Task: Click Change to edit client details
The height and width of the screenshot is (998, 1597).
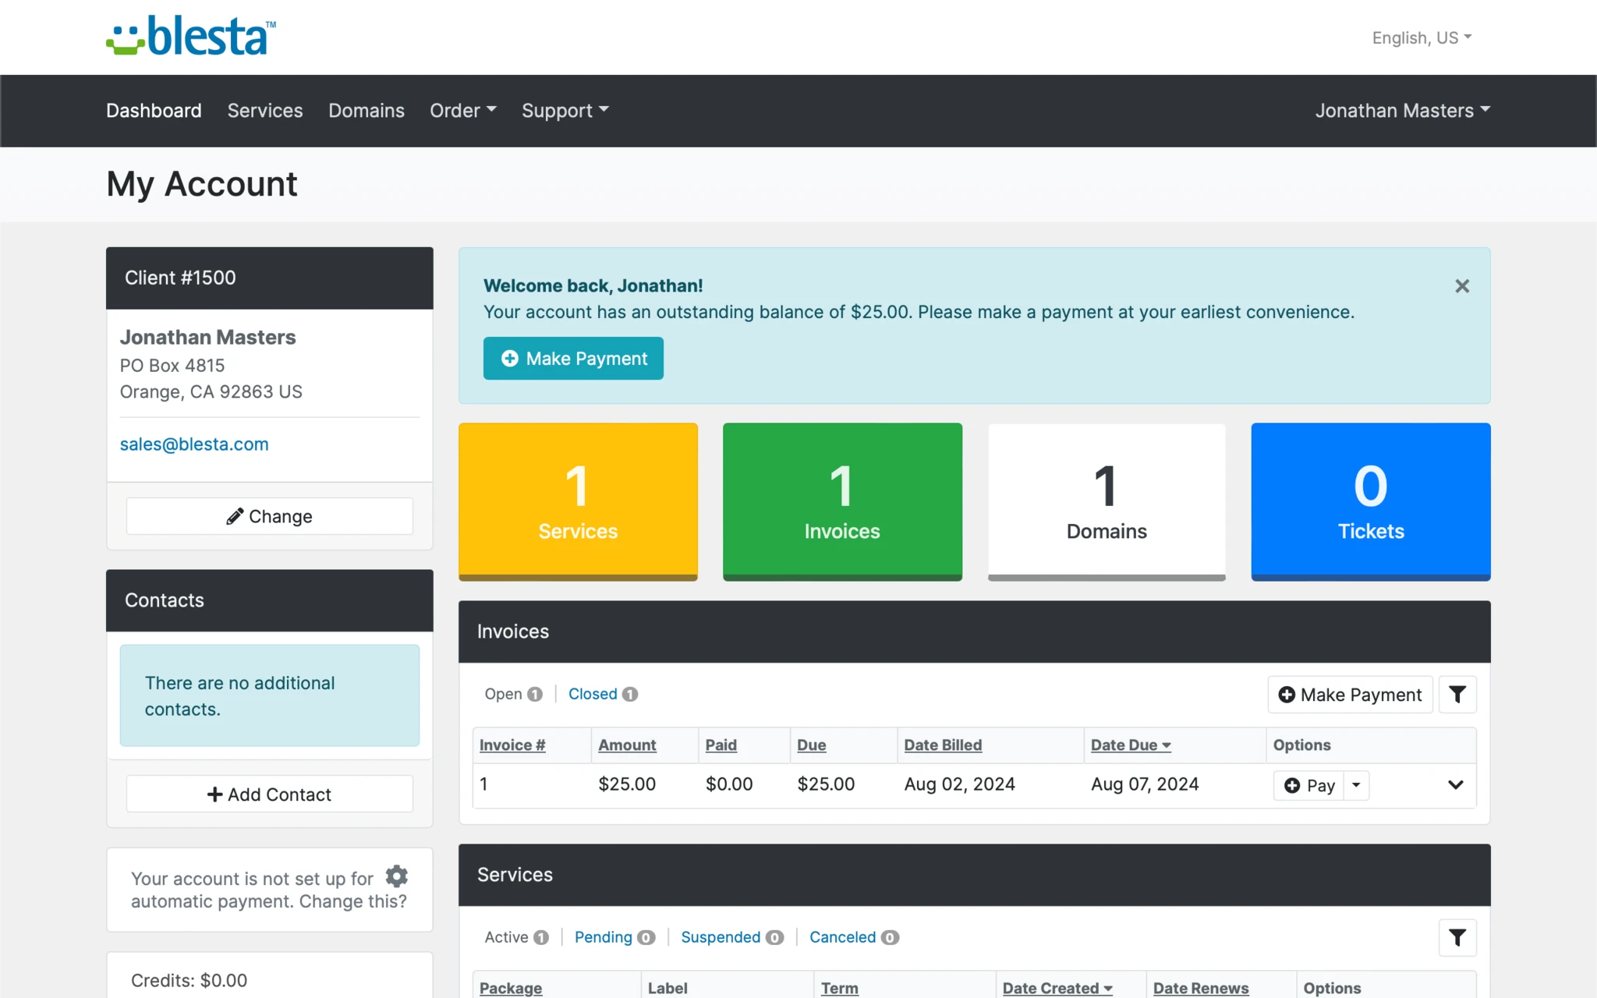Action: (270, 516)
